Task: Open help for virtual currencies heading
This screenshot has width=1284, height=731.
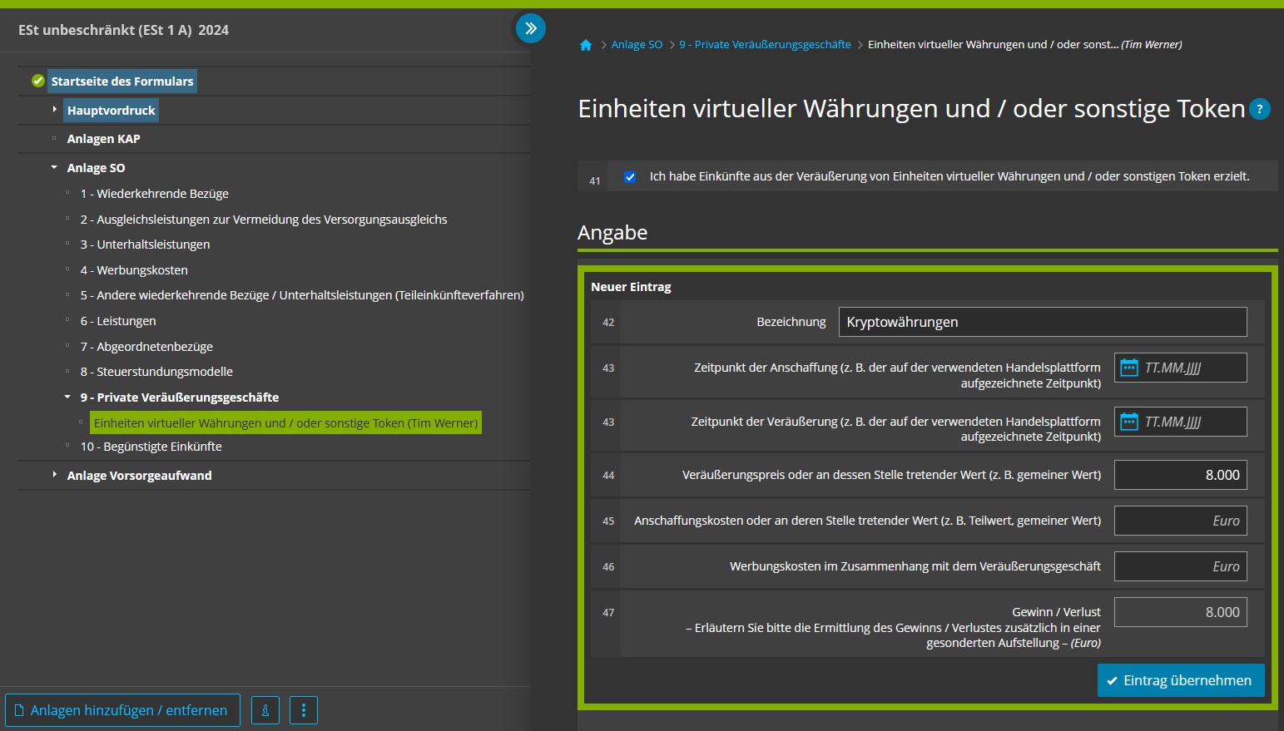Action: 1260,109
